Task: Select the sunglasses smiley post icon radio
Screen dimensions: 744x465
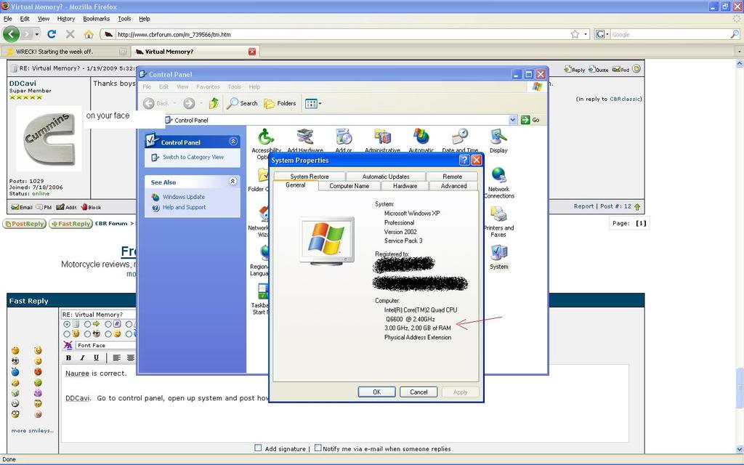Action: pos(87,333)
